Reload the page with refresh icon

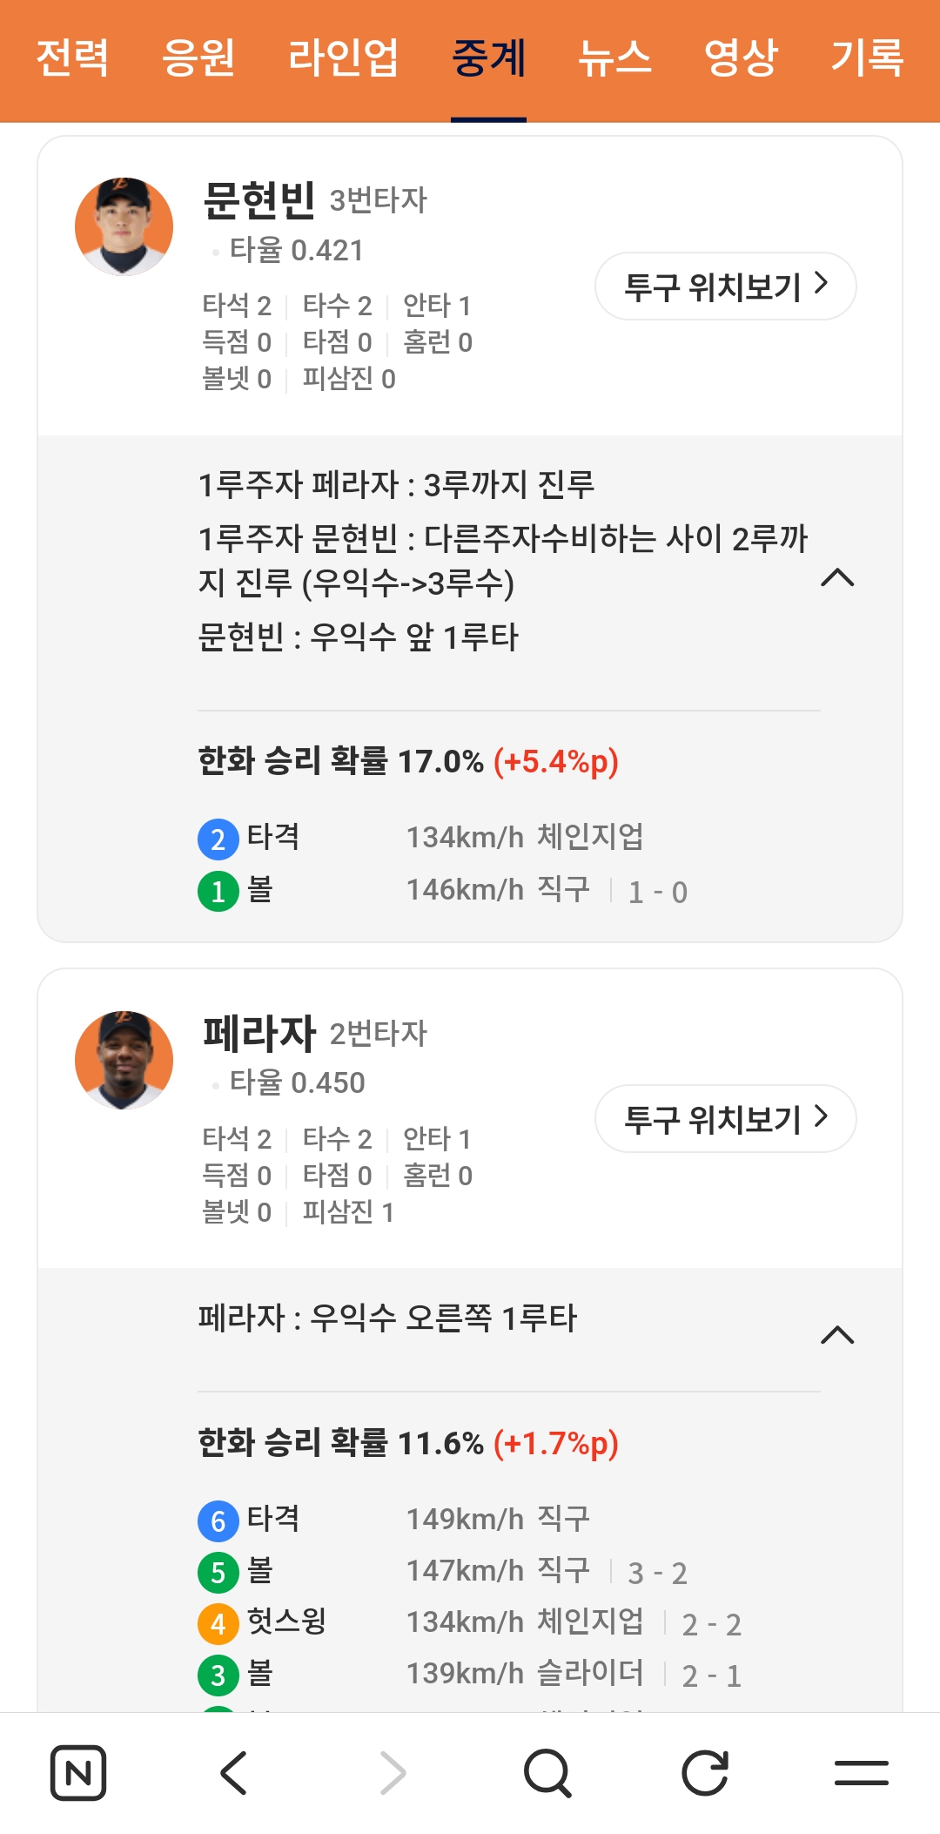click(704, 1772)
